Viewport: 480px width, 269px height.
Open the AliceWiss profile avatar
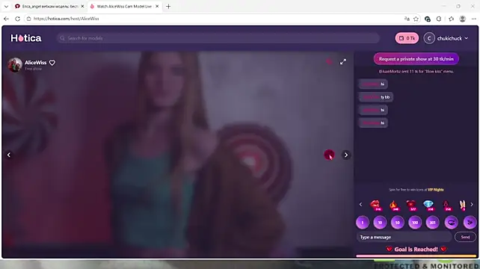pyautogui.click(x=15, y=65)
